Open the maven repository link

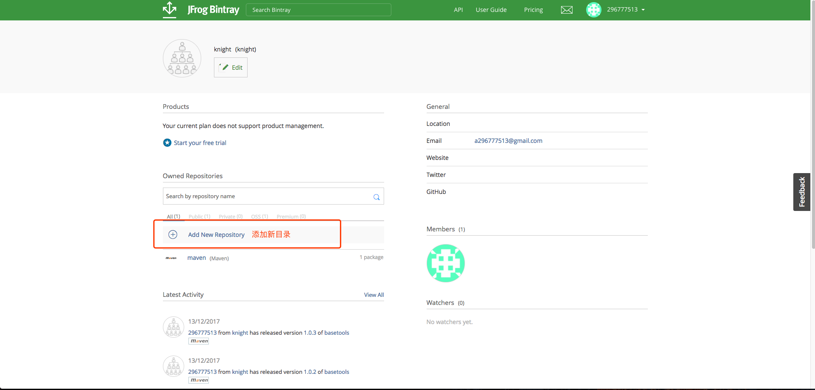[x=197, y=258]
